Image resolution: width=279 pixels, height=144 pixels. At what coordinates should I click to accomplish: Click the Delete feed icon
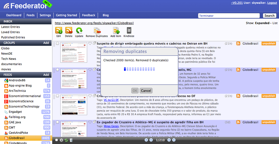click(69, 31)
